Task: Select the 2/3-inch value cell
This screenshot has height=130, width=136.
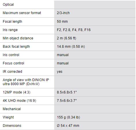Action: coord(63,13)
